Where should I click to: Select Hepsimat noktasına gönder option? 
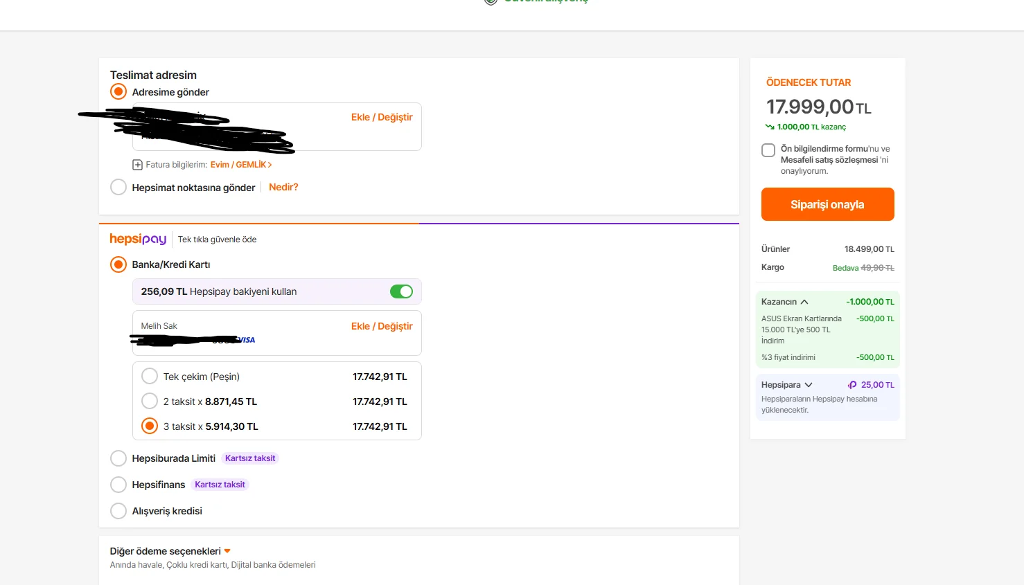(118, 188)
